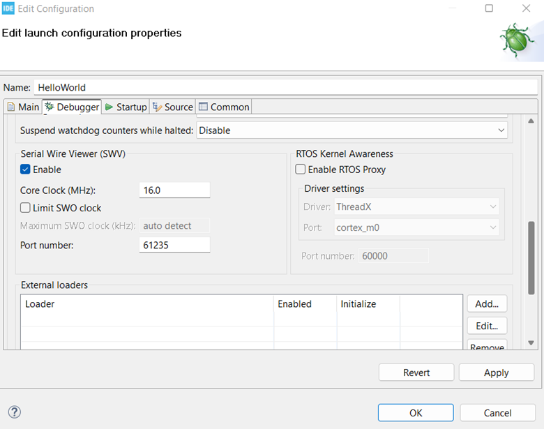544x429 pixels.
Task: Disable the Serial Wire Viewer Enable checkbox
Action: pos(26,170)
